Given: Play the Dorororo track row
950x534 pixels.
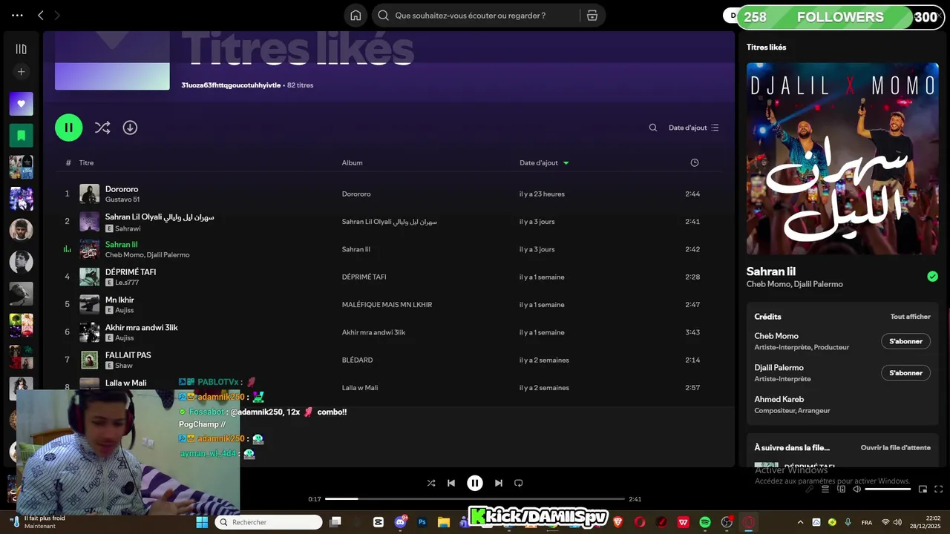Looking at the screenshot, I should (388, 194).
